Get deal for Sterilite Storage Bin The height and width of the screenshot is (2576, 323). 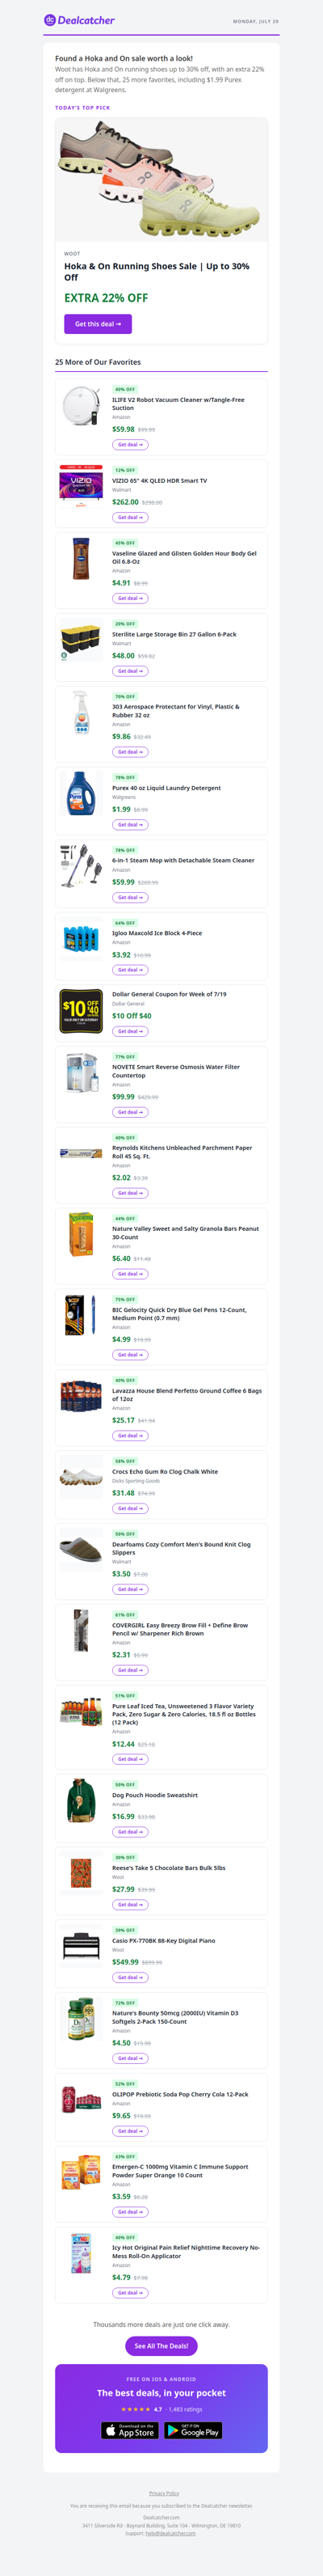coord(129,671)
